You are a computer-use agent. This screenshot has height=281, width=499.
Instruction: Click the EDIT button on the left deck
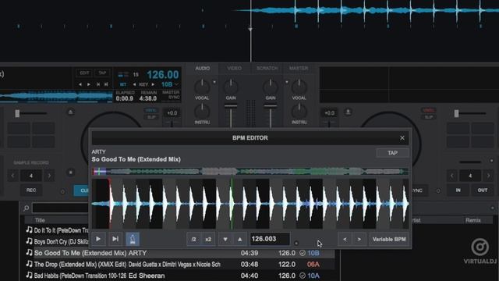point(84,73)
